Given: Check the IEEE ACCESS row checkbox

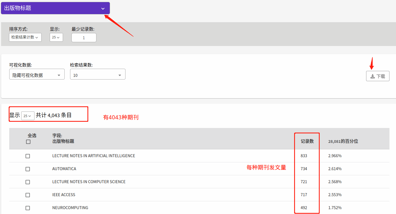Looking at the screenshot, I should point(28,195).
